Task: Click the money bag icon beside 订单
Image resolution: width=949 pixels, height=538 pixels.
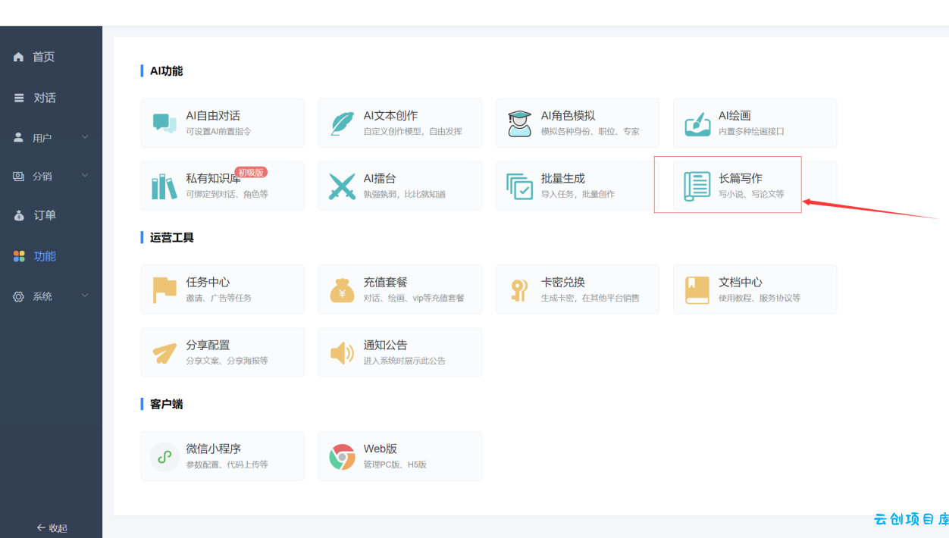Action: [19, 215]
